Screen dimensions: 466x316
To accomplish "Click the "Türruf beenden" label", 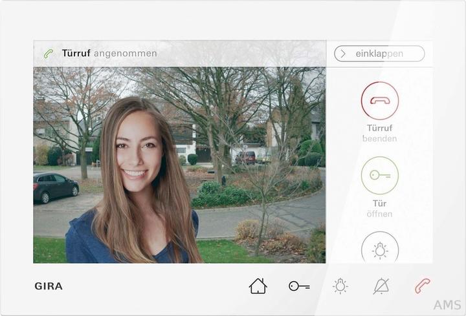I will [379, 133].
